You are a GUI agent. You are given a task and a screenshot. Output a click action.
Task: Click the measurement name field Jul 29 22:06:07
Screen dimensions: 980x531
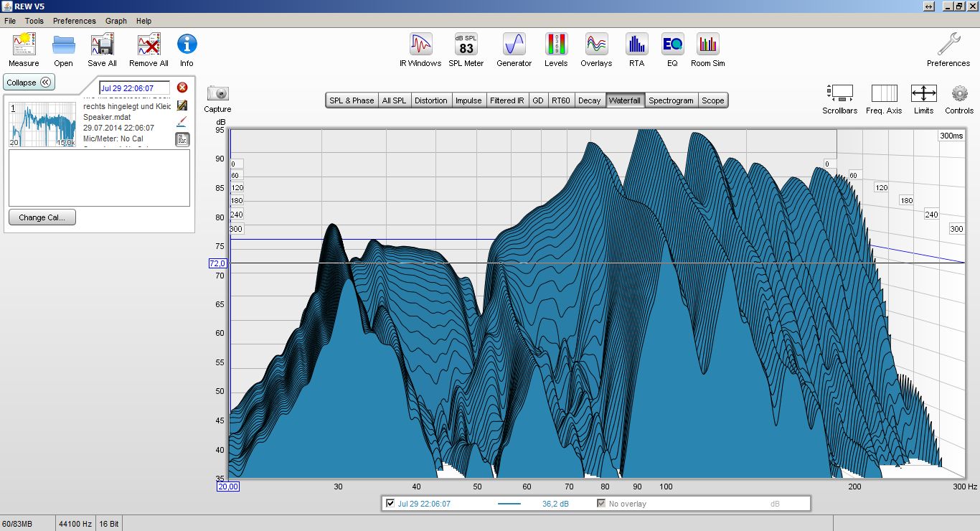[134, 88]
